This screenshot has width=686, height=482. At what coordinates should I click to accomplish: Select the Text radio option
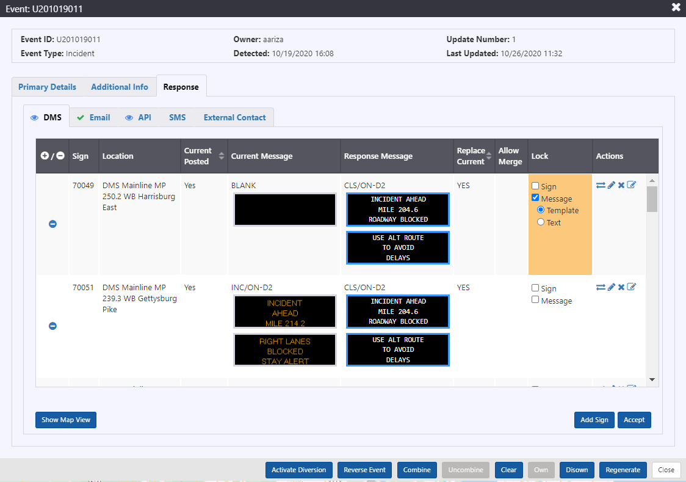click(541, 222)
